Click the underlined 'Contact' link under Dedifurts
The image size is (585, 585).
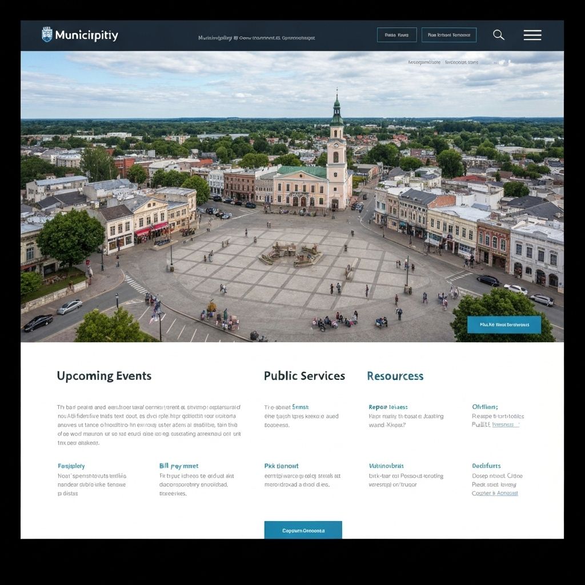(496, 493)
